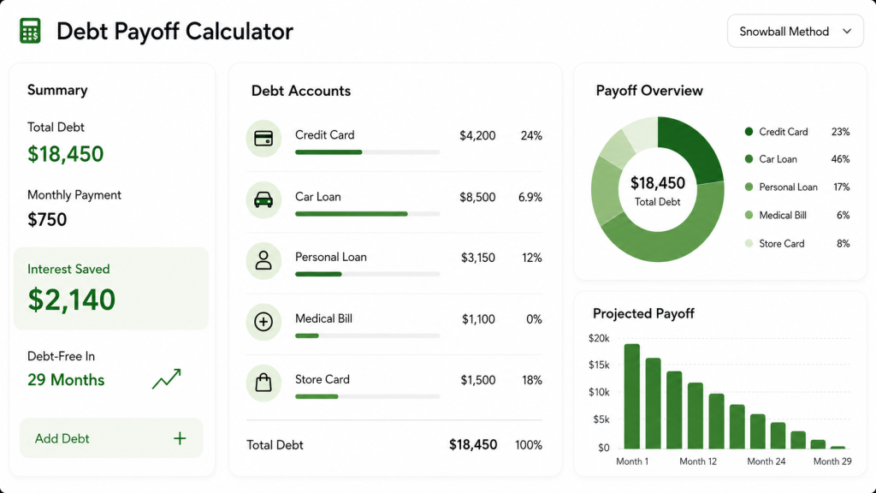Click the Month 1 bar in chart
This screenshot has width=876, height=493.
632,396
